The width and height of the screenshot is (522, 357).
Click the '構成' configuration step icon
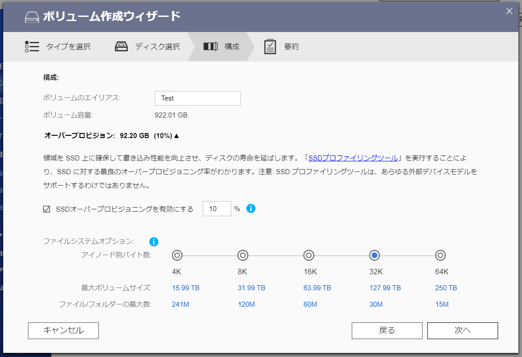[211, 47]
